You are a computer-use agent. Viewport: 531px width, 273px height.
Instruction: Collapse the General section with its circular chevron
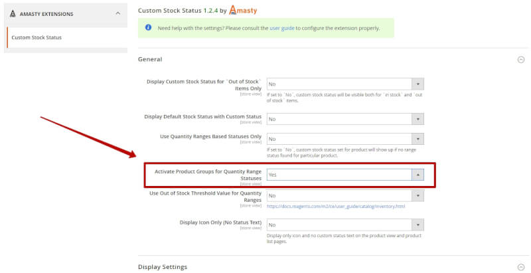click(521, 60)
